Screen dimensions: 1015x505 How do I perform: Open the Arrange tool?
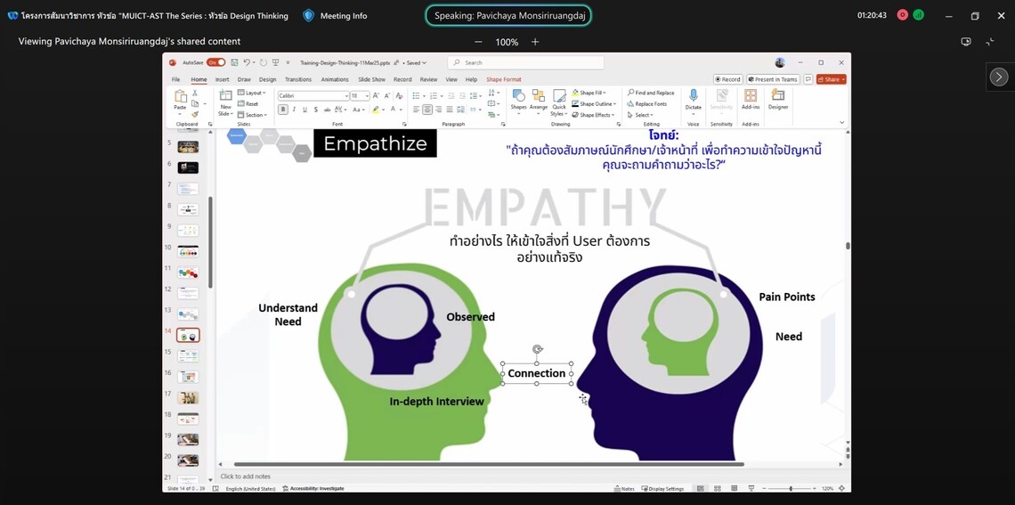tap(539, 97)
